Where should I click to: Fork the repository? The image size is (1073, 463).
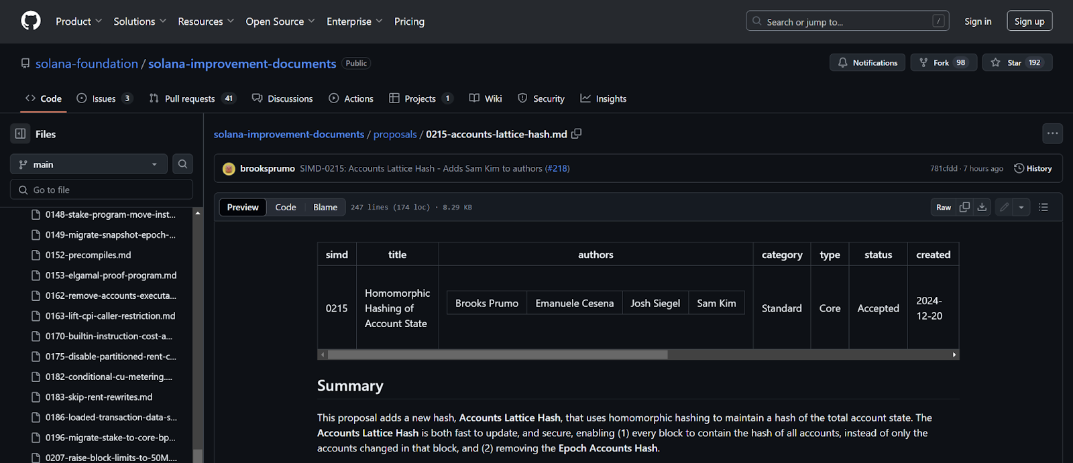pos(944,62)
